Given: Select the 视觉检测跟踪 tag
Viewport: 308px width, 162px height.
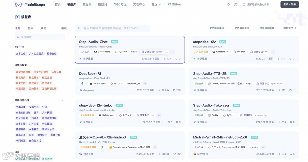Looking at the screenshot, I should pos(23,72).
